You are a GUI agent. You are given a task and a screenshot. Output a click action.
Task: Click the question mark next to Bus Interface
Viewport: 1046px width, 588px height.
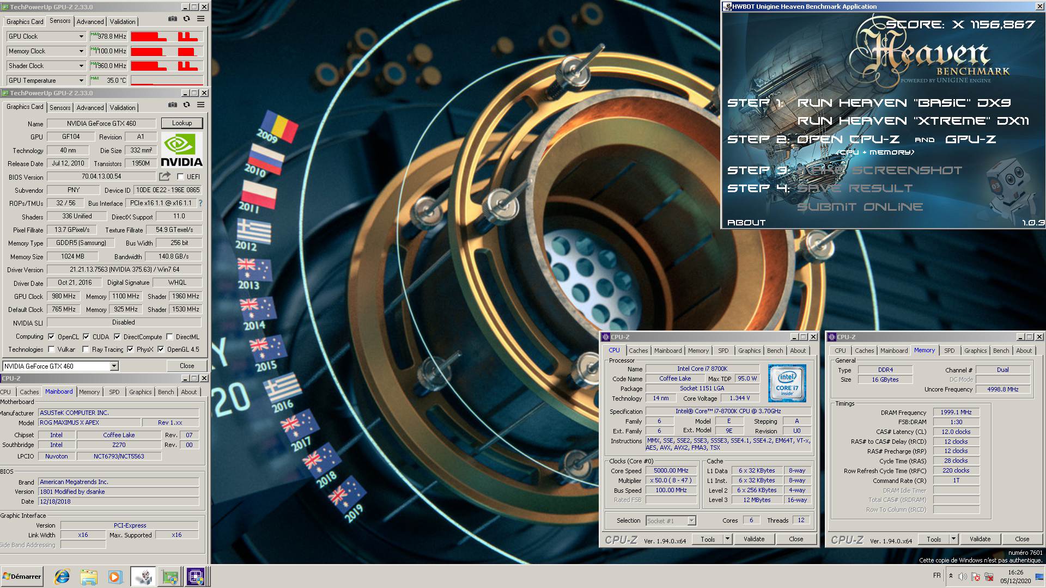click(200, 203)
